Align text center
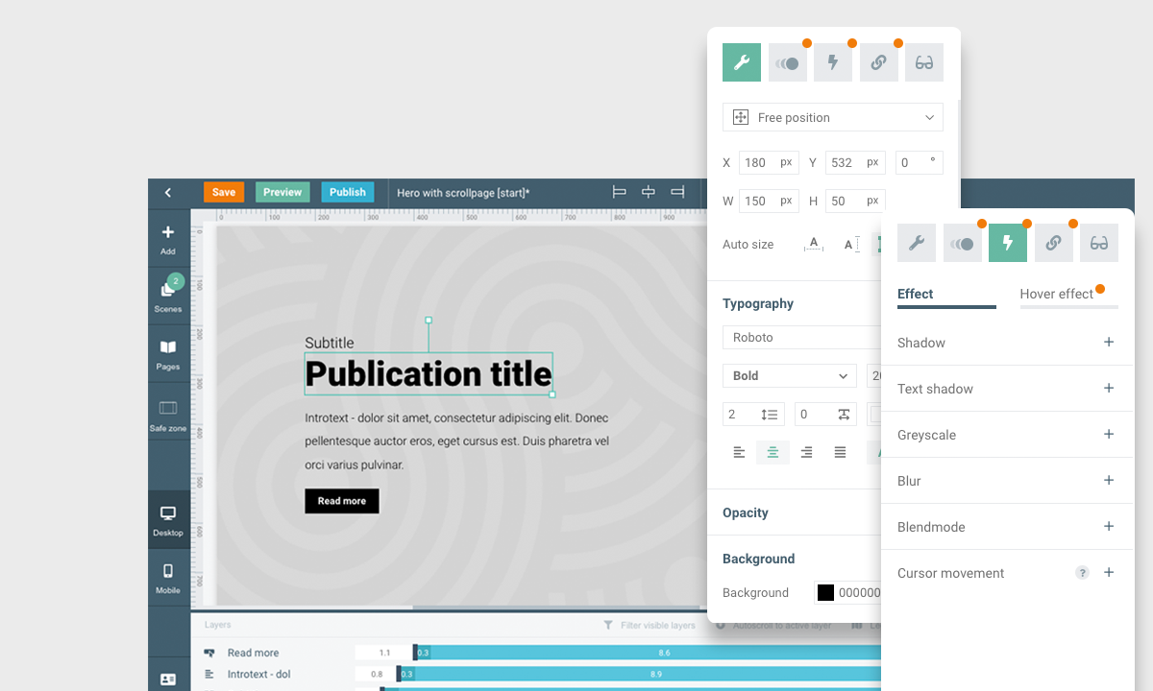Screen dimensions: 1153x691 [773, 452]
